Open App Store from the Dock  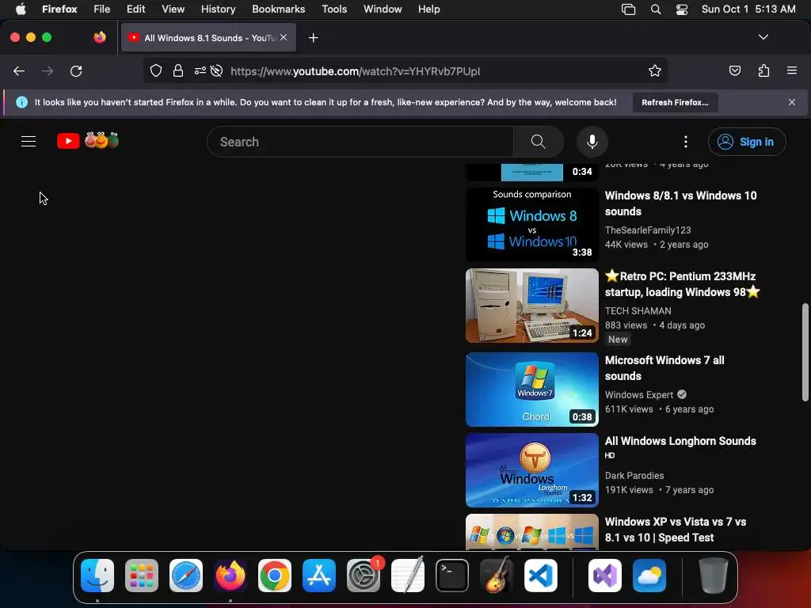click(319, 576)
